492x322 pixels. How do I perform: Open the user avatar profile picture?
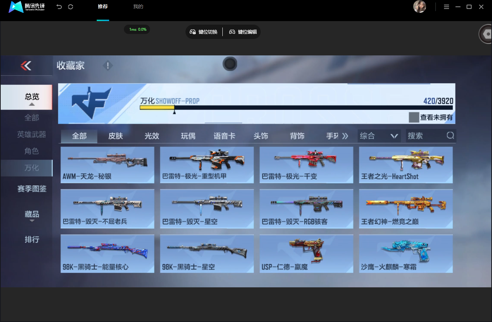click(x=419, y=6)
